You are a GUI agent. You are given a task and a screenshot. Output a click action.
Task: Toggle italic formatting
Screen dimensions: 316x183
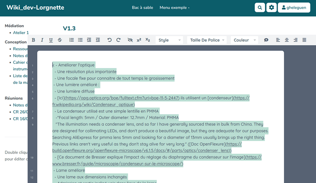[42, 40]
